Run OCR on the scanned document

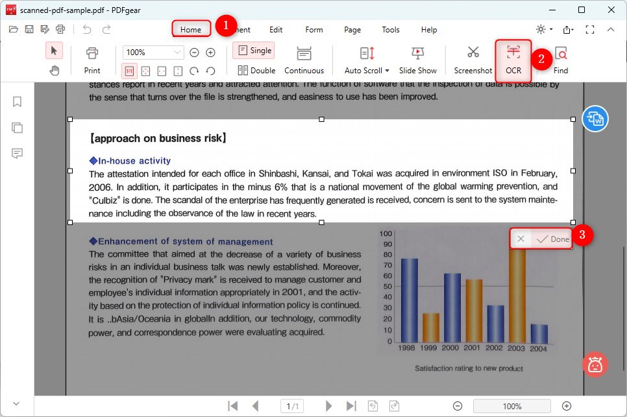(513, 60)
